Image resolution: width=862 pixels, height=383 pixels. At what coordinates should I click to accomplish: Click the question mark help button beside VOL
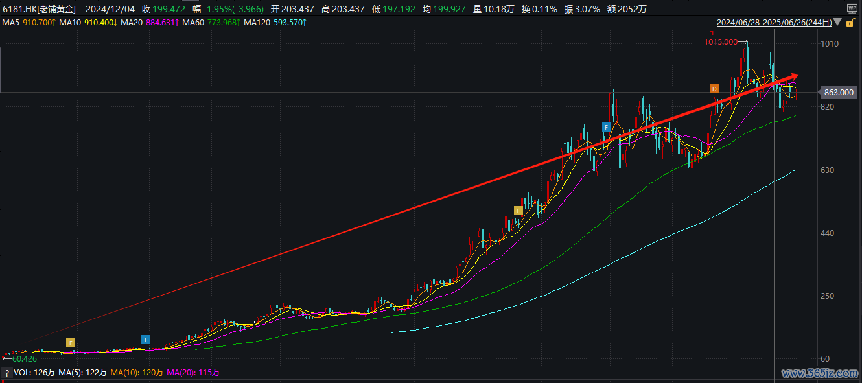click(x=6, y=373)
